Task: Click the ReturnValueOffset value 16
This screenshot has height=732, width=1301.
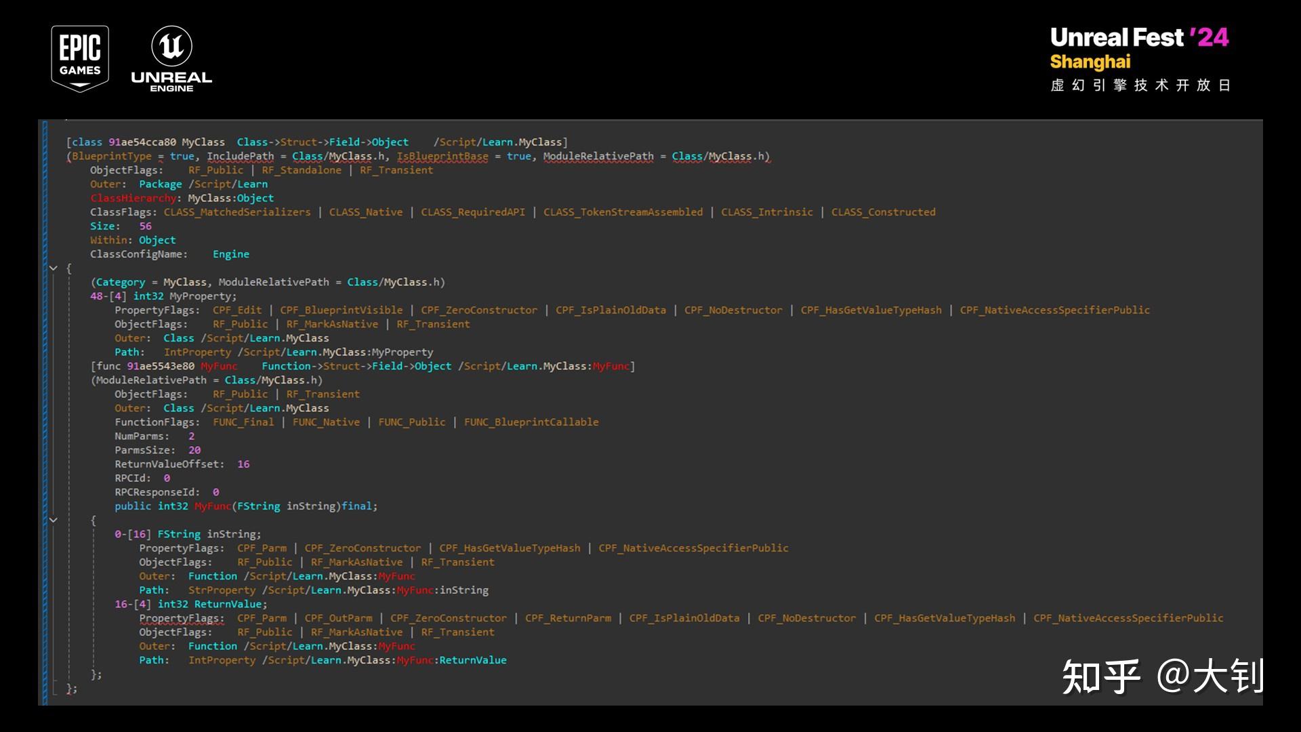Action: [243, 464]
